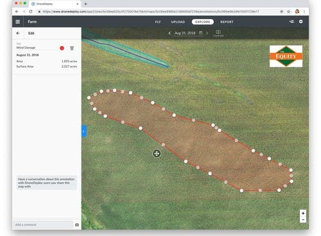
Task: Click the compare icon above the map
Action: click(x=218, y=33)
